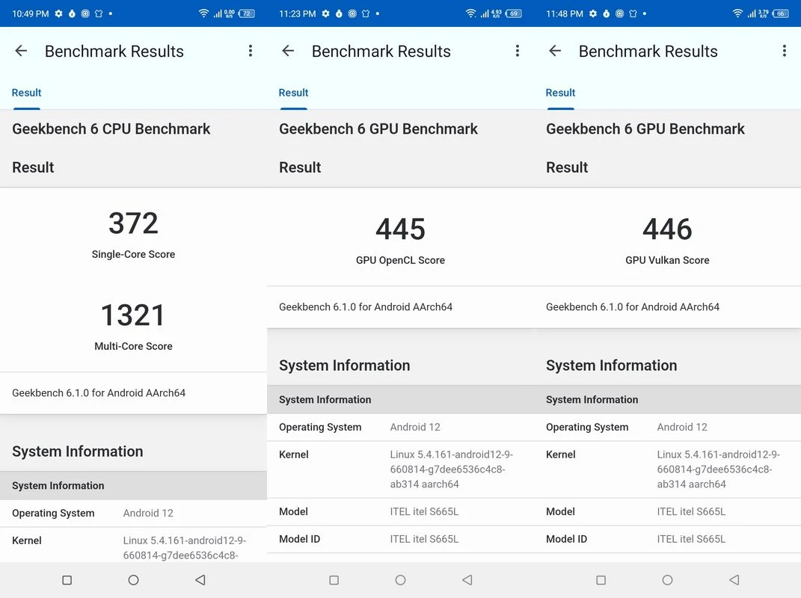The image size is (801, 598).
Task: Tap Geekbench 6.1.0 version text on CPU screen
Action: pos(99,393)
